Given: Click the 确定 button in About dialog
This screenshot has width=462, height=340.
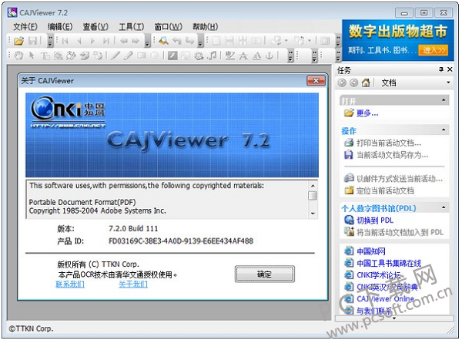Looking at the screenshot, I should [265, 274].
